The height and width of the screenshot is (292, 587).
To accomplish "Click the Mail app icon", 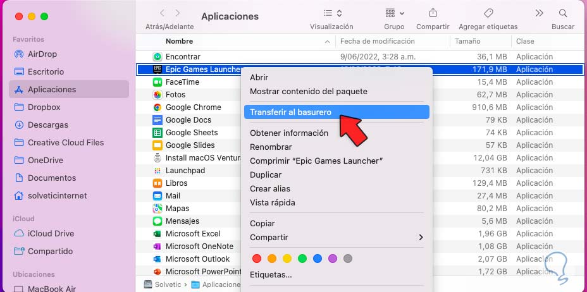I will click(x=158, y=196).
